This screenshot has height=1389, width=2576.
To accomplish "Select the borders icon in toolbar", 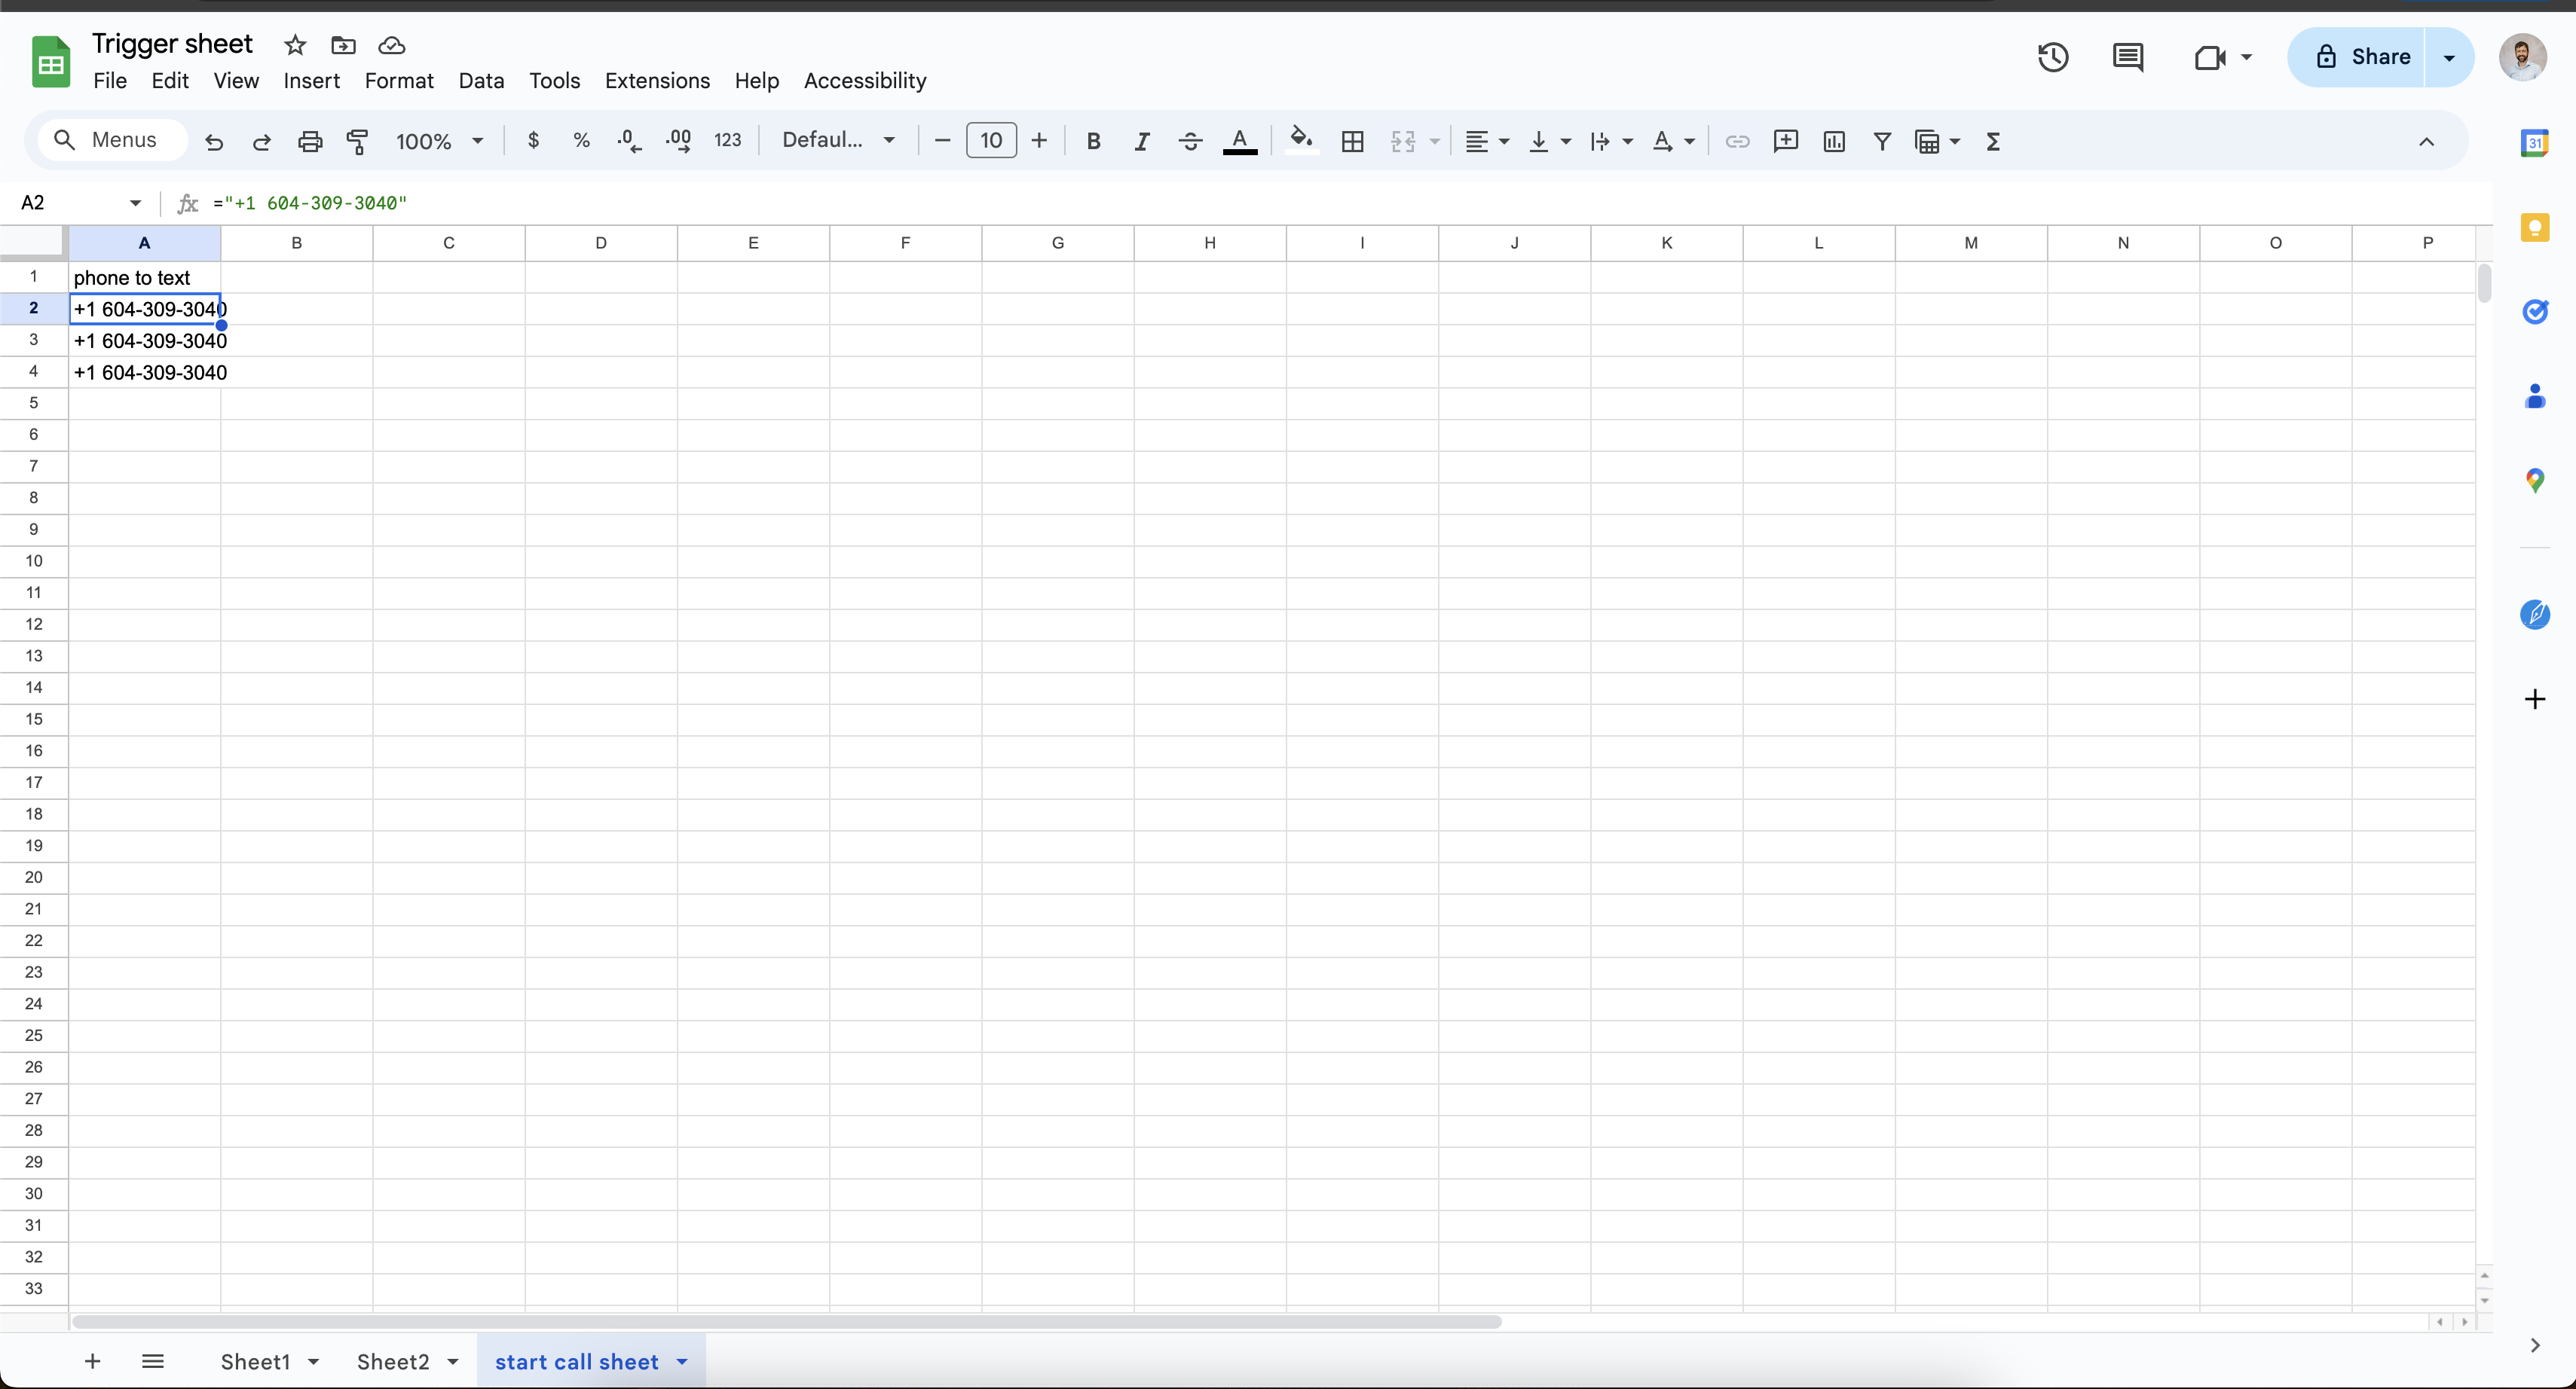I will [x=1351, y=140].
